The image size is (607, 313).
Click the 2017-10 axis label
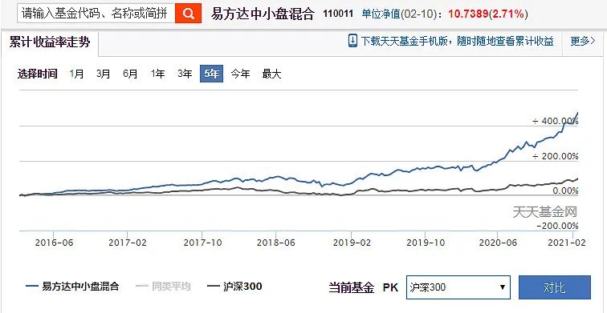[x=202, y=243]
